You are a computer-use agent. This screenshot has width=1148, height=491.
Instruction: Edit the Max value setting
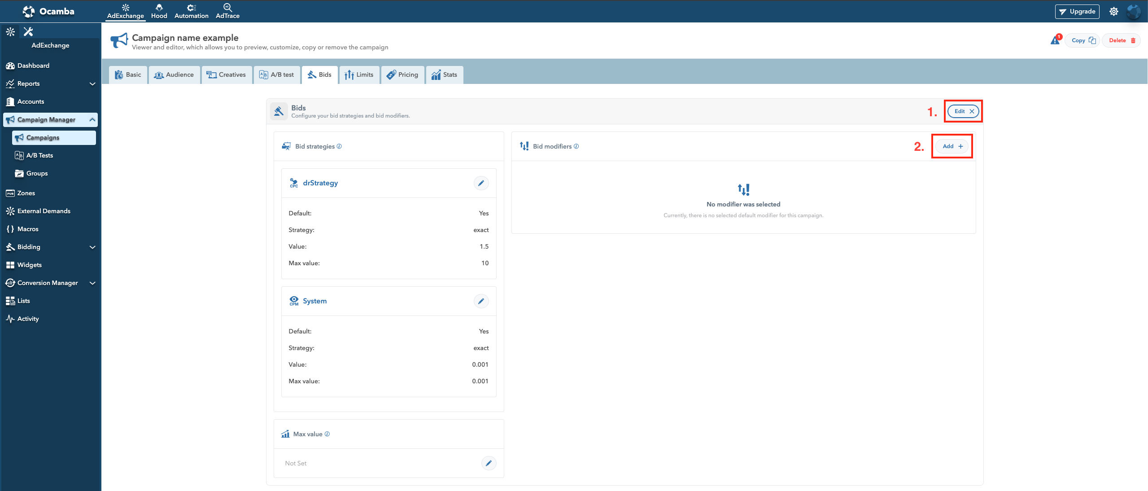coord(489,463)
